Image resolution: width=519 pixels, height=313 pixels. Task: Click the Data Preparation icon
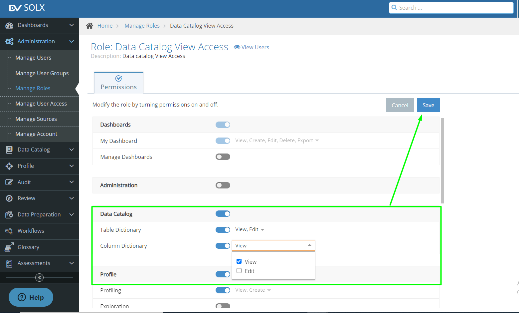pos(9,215)
